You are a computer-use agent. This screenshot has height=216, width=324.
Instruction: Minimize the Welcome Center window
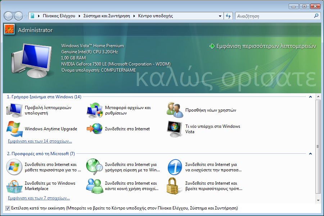click(294, 6)
